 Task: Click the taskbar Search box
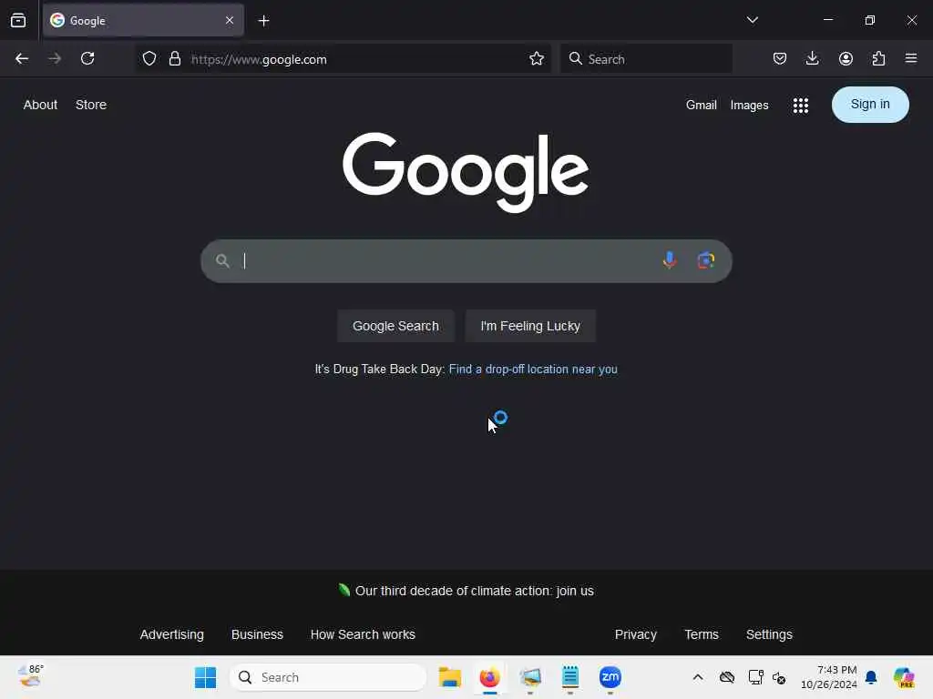[328, 677]
